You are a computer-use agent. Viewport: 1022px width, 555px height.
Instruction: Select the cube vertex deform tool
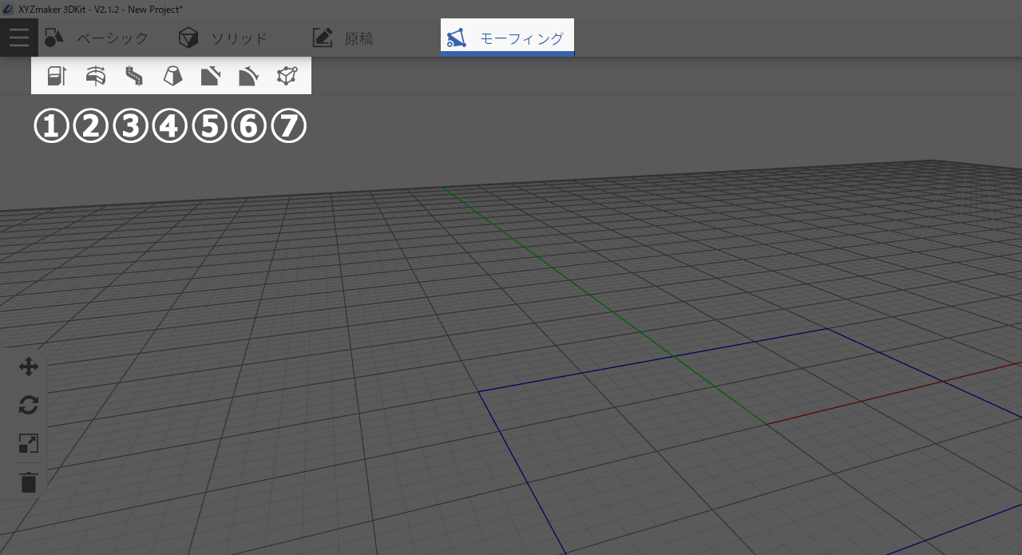point(287,76)
